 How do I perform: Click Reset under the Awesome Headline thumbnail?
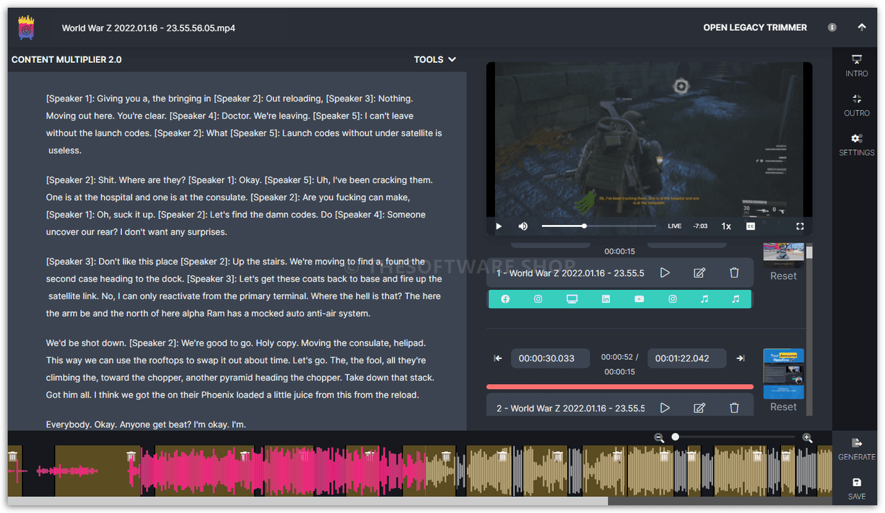(x=783, y=407)
